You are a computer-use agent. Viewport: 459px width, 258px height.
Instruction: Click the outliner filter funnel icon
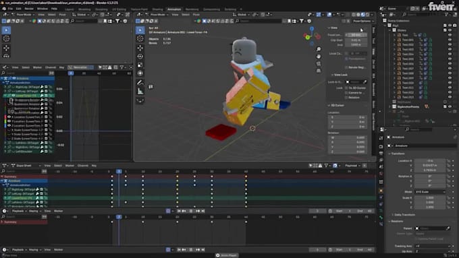click(x=446, y=14)
